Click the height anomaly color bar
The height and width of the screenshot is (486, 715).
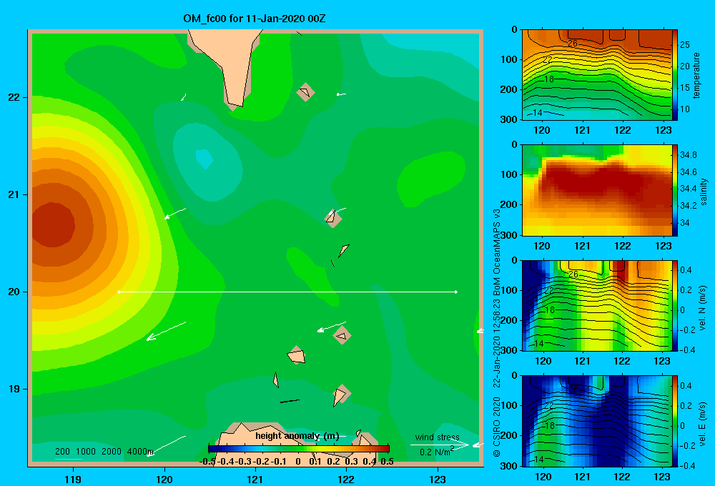pos(299,449)
